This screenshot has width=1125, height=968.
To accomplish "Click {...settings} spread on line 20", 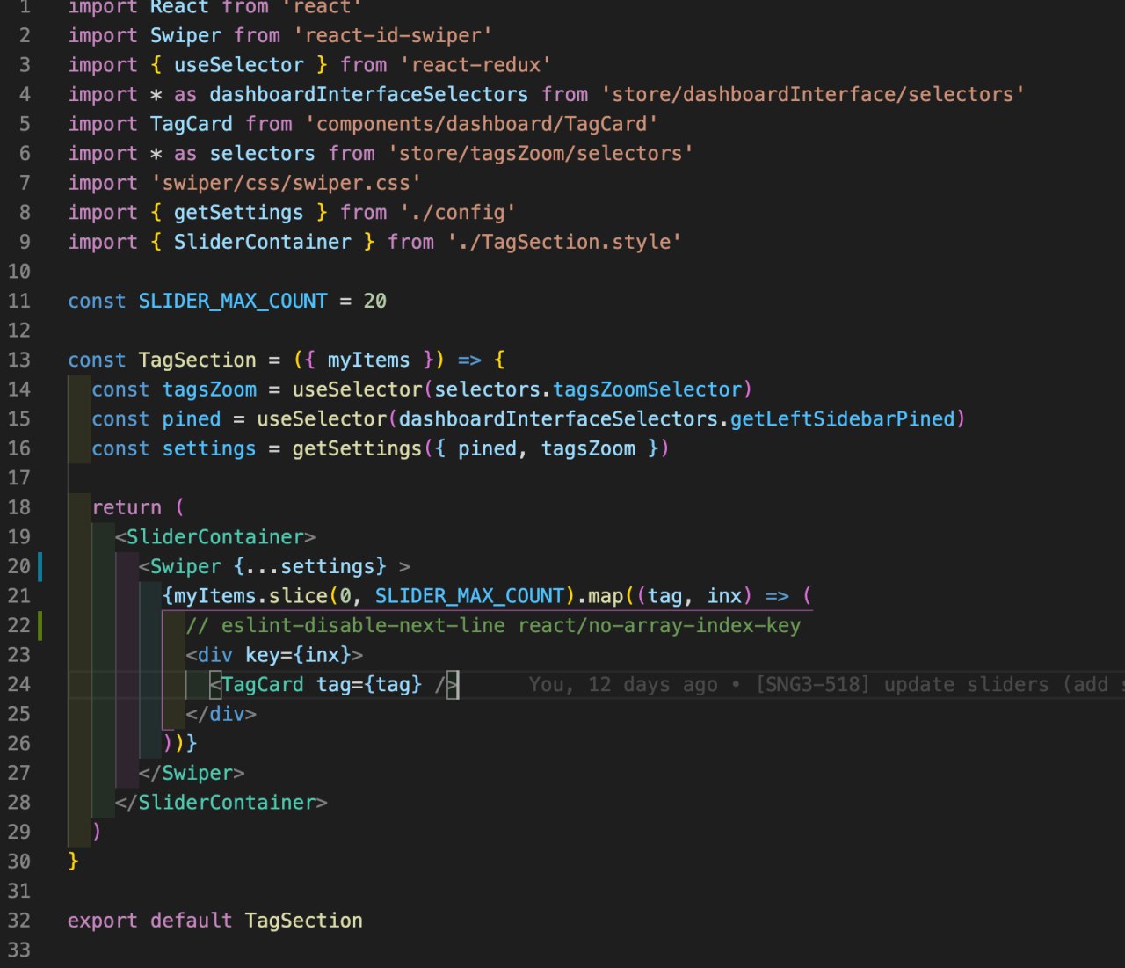I will (309, 566).
